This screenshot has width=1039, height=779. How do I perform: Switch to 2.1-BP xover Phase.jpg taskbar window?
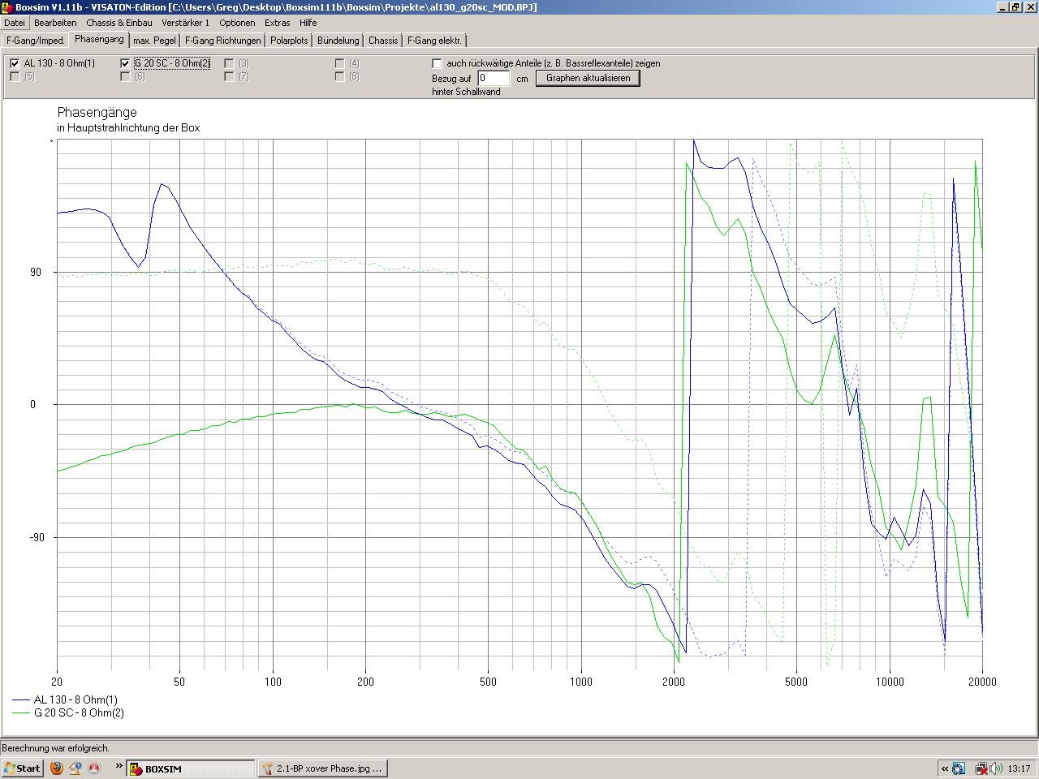click(x=322, y=768)
